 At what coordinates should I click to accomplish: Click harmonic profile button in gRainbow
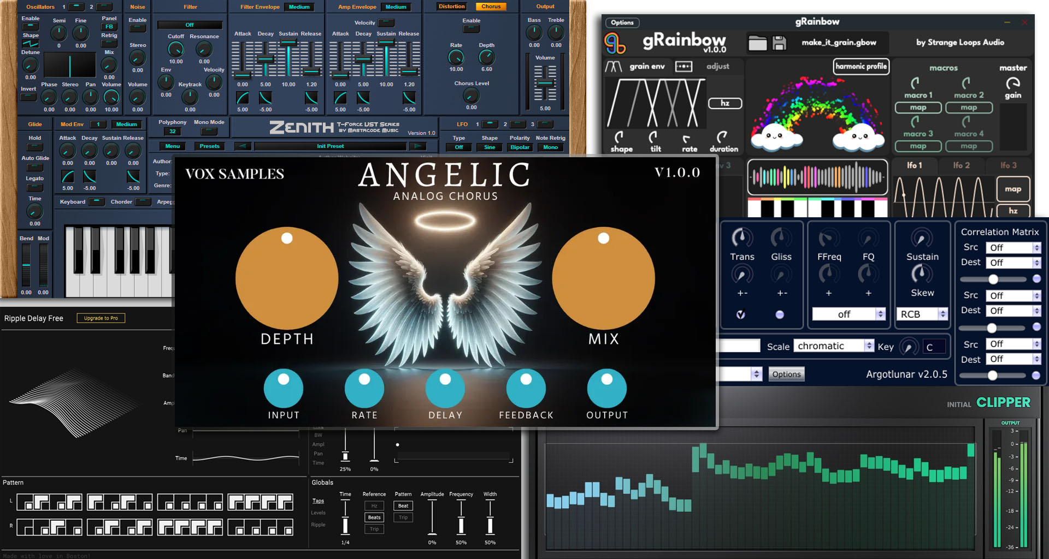(861, 67)
